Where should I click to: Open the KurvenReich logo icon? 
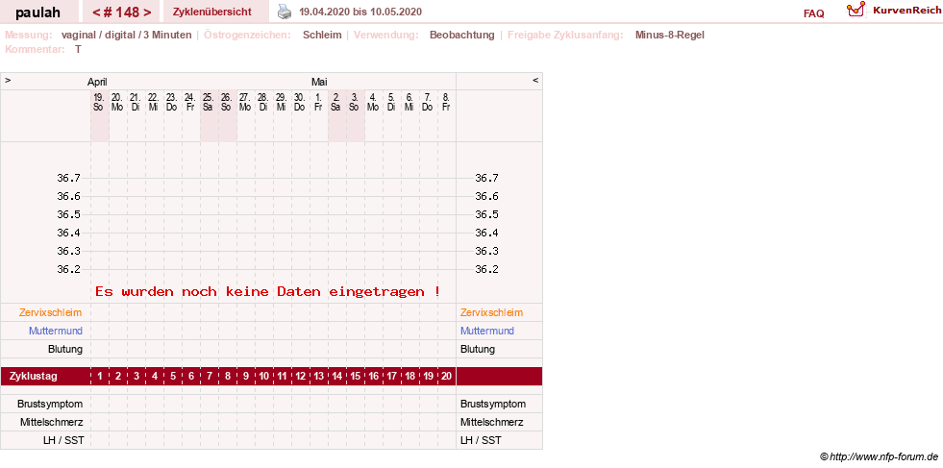(856, 10)
